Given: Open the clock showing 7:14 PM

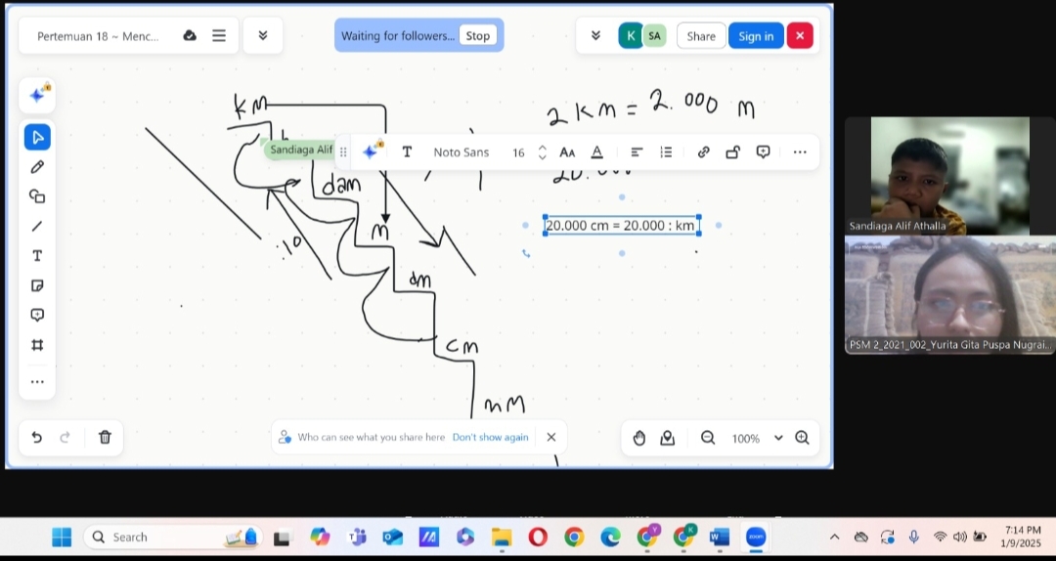Looking at the screenshot, I should (1021, 537).
